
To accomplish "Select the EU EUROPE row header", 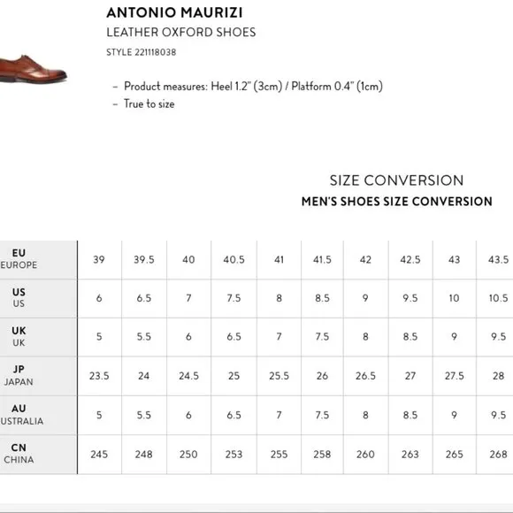I will [x=39, y=259].
